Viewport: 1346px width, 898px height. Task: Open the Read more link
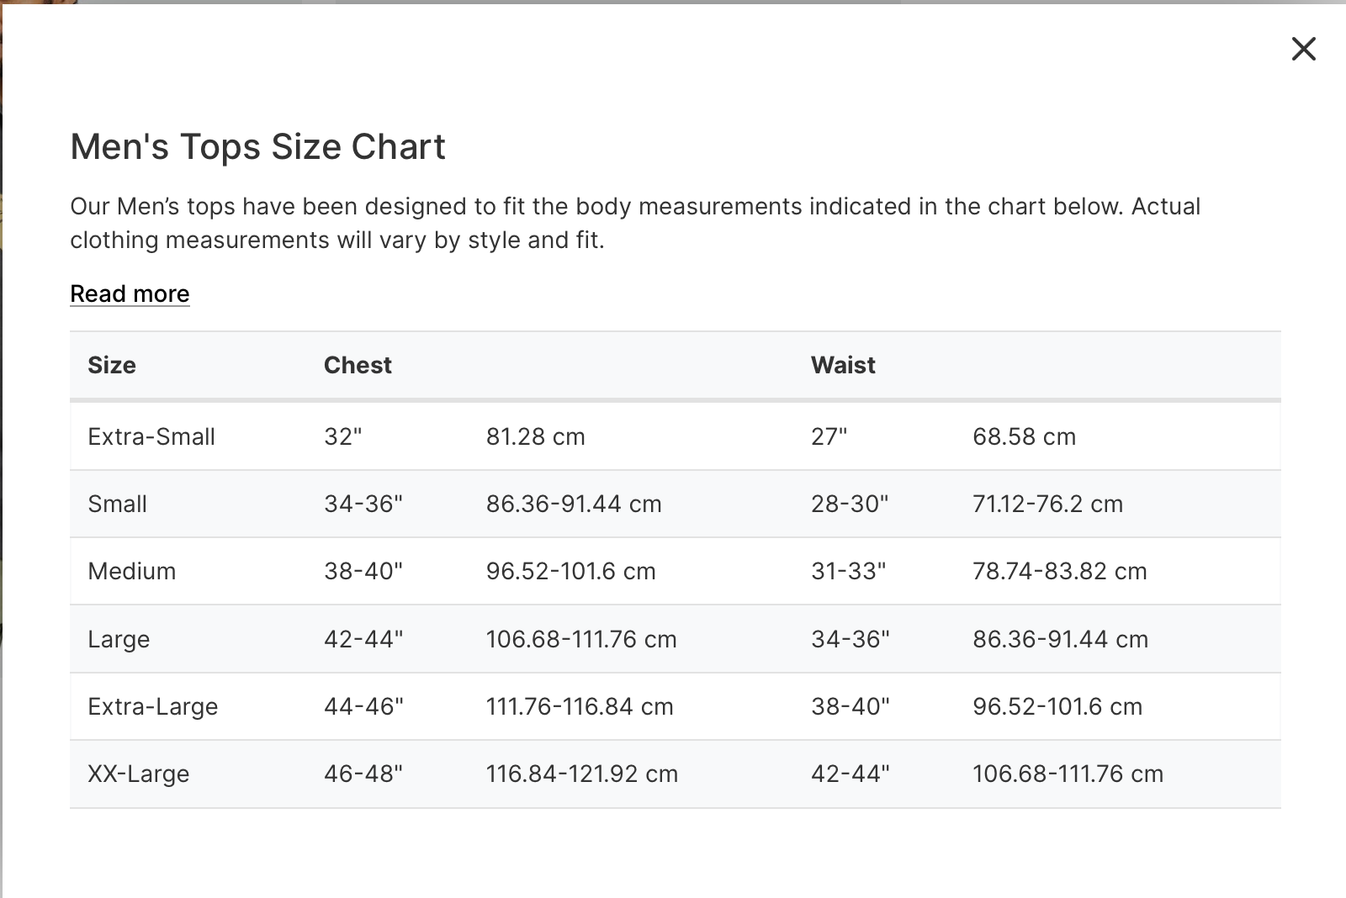[130, 293]
